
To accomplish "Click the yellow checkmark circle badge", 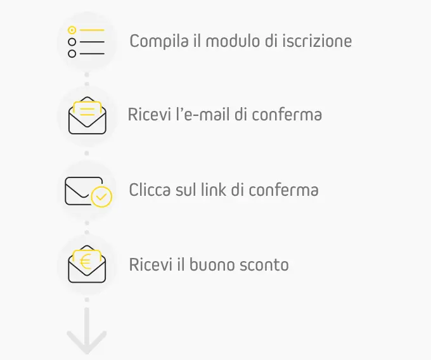I will [101, 196].
